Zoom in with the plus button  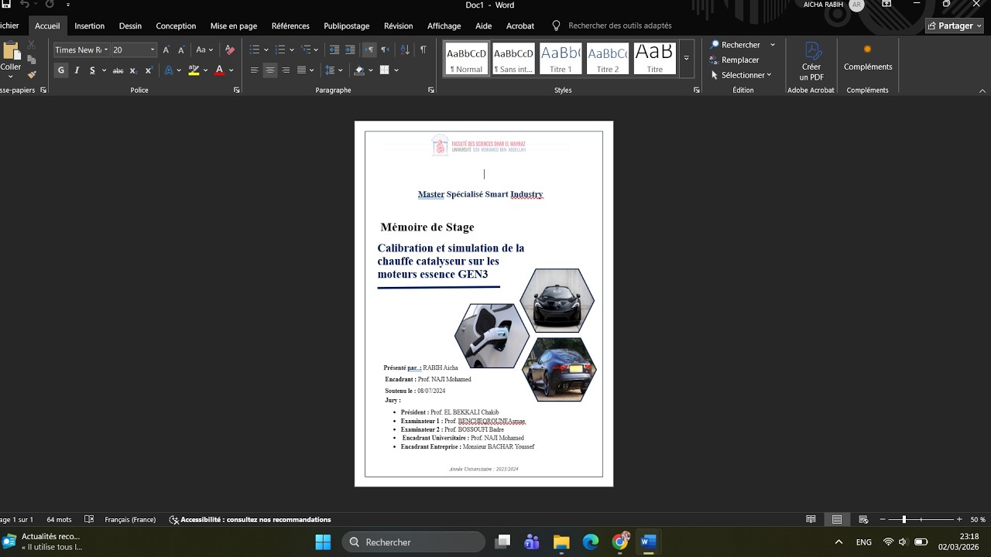959,519
